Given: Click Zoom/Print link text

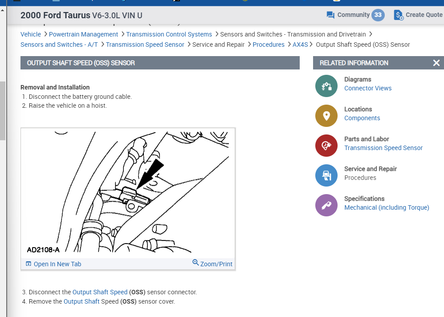Looking at the screenshot, I should coord(216,264).
